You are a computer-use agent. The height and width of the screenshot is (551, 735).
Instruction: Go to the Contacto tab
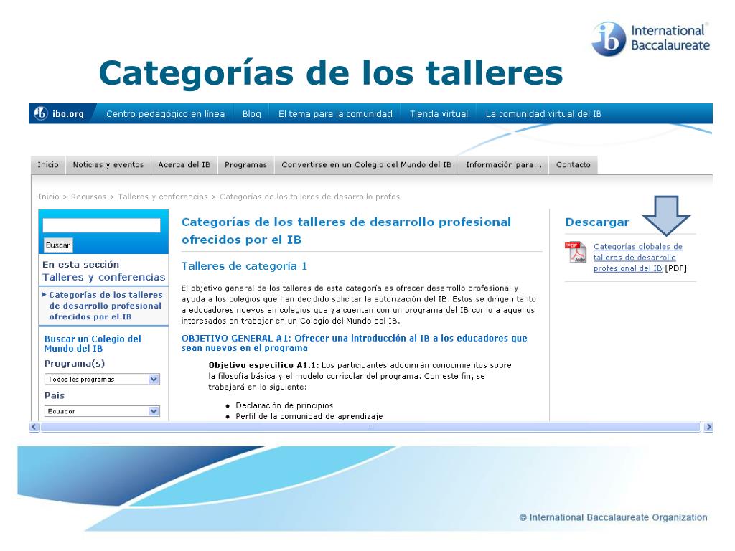(x=574, y=165)
